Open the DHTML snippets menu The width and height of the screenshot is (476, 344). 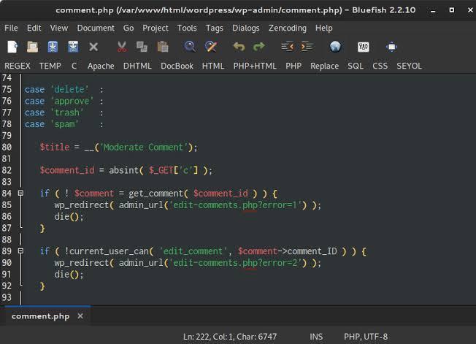coord(137,66)
